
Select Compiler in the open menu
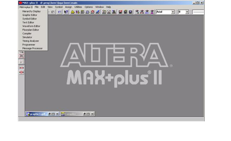[27, 34]
